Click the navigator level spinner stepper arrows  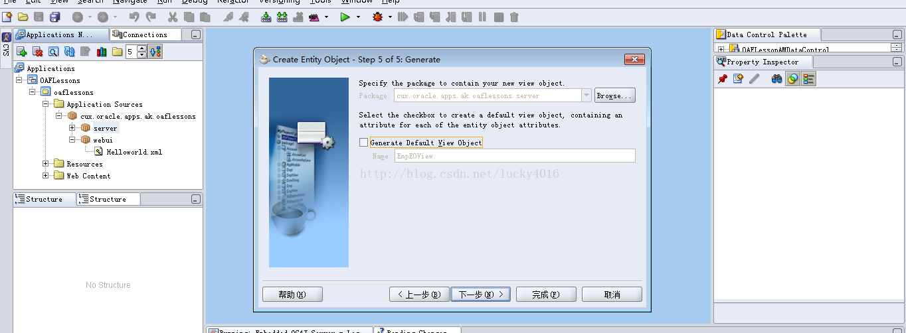[141, 51]
